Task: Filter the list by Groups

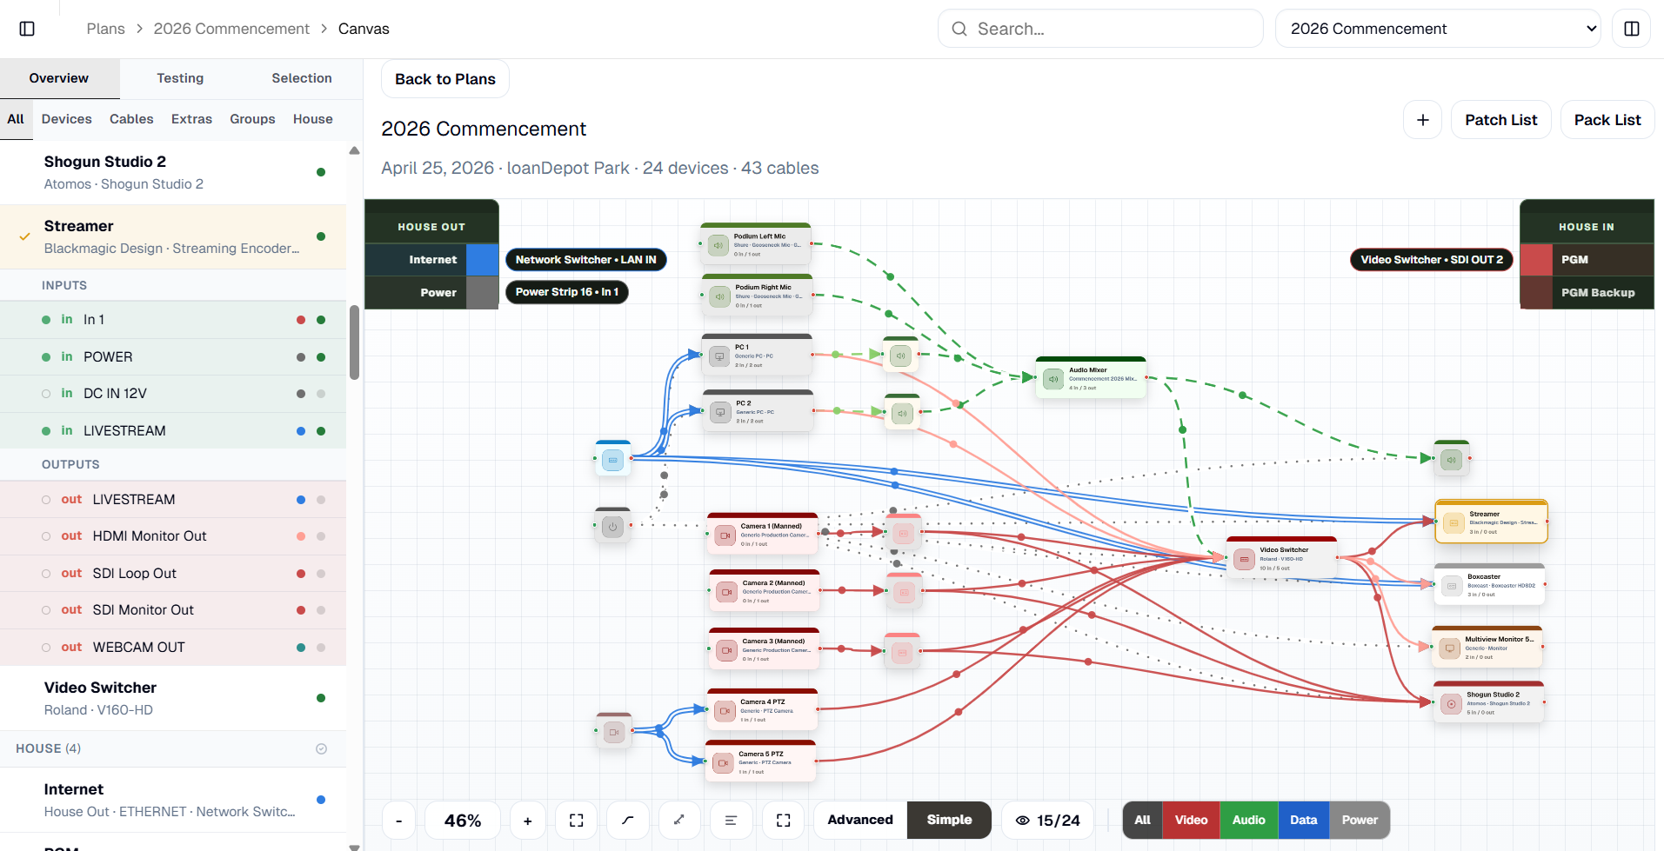Action: [x=252, y=119]
